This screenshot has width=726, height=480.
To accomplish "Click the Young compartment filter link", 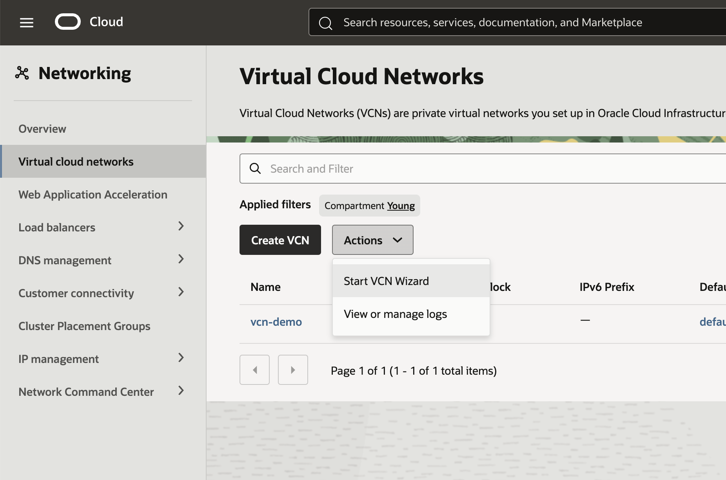I will [401, 206].
